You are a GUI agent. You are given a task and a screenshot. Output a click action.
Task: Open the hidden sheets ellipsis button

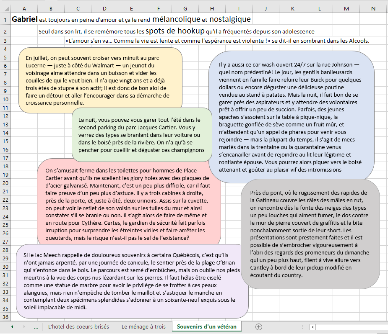click(x=36, y=327)
